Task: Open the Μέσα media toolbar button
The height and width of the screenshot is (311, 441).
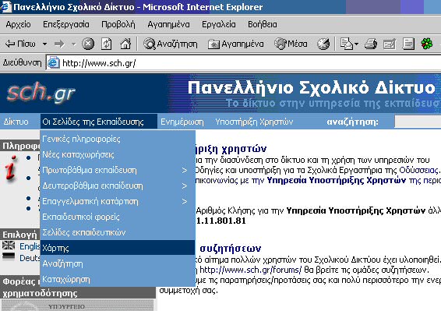Action: pos(291,44)
